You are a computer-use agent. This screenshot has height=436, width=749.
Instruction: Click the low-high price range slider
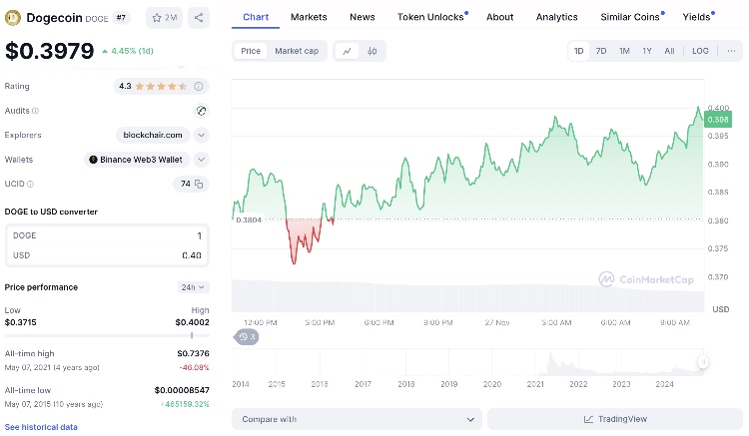[107, 336]
